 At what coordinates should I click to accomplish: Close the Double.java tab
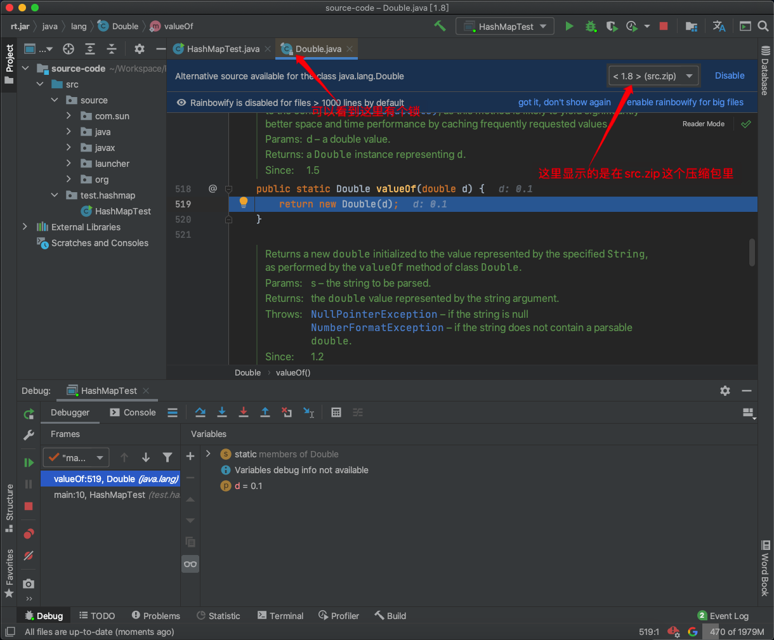click(350, 49)
